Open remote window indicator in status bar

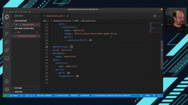(6, 95)
